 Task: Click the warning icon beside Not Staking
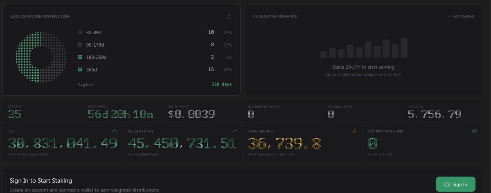449,17
